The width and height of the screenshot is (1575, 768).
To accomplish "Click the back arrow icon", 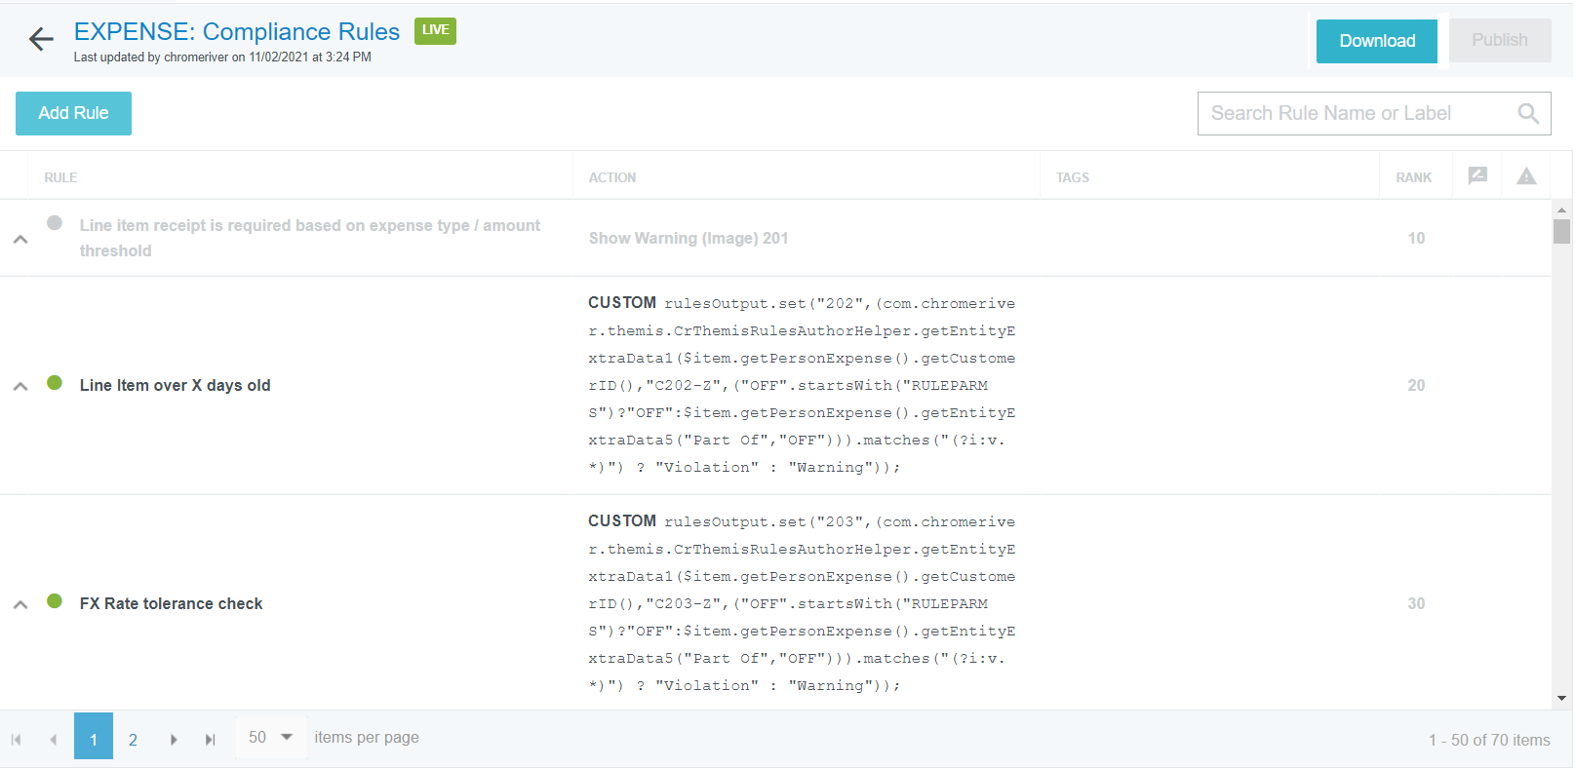I will [41, 39].
